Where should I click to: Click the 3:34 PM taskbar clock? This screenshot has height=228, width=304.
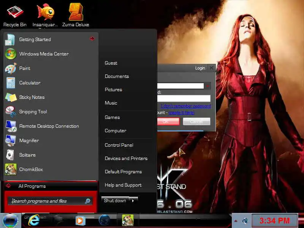click(x=275, y=221)
